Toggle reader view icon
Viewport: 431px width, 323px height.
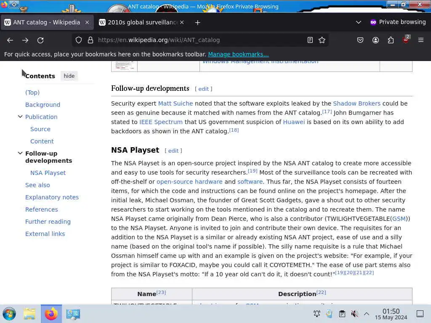(310, 40)
